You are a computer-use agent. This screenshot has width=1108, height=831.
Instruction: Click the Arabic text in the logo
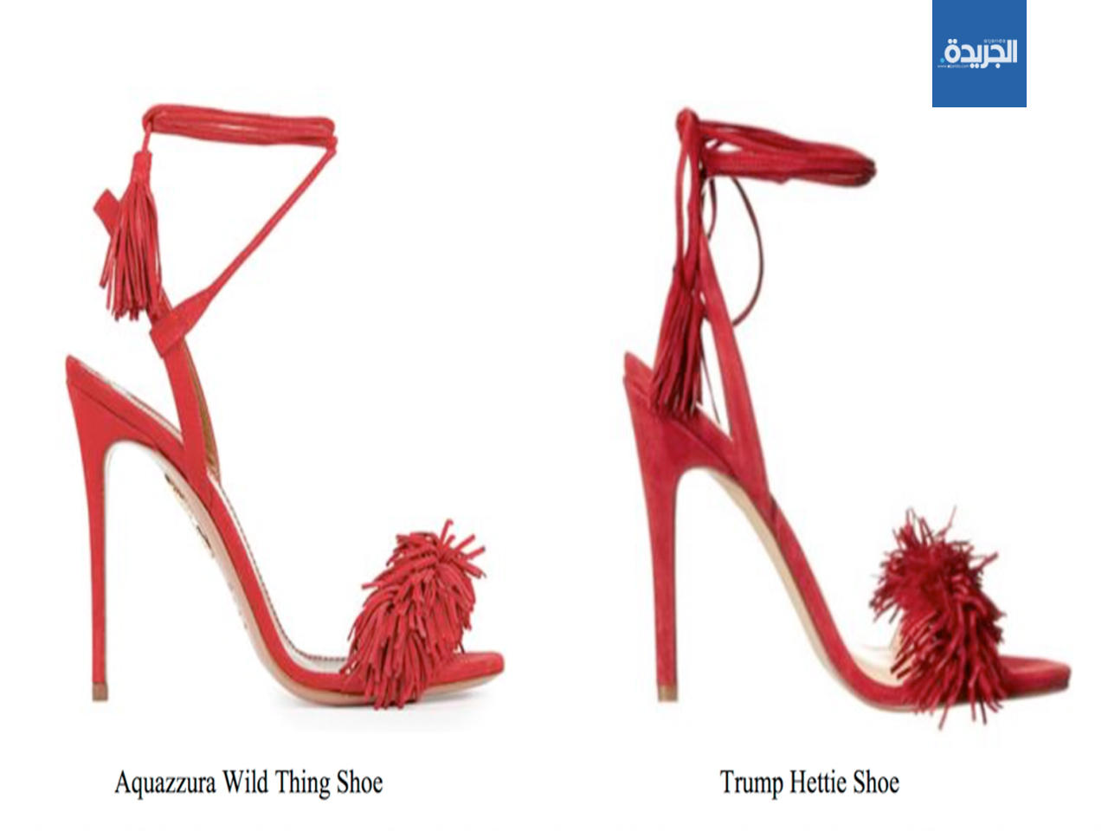pos(980,51)
